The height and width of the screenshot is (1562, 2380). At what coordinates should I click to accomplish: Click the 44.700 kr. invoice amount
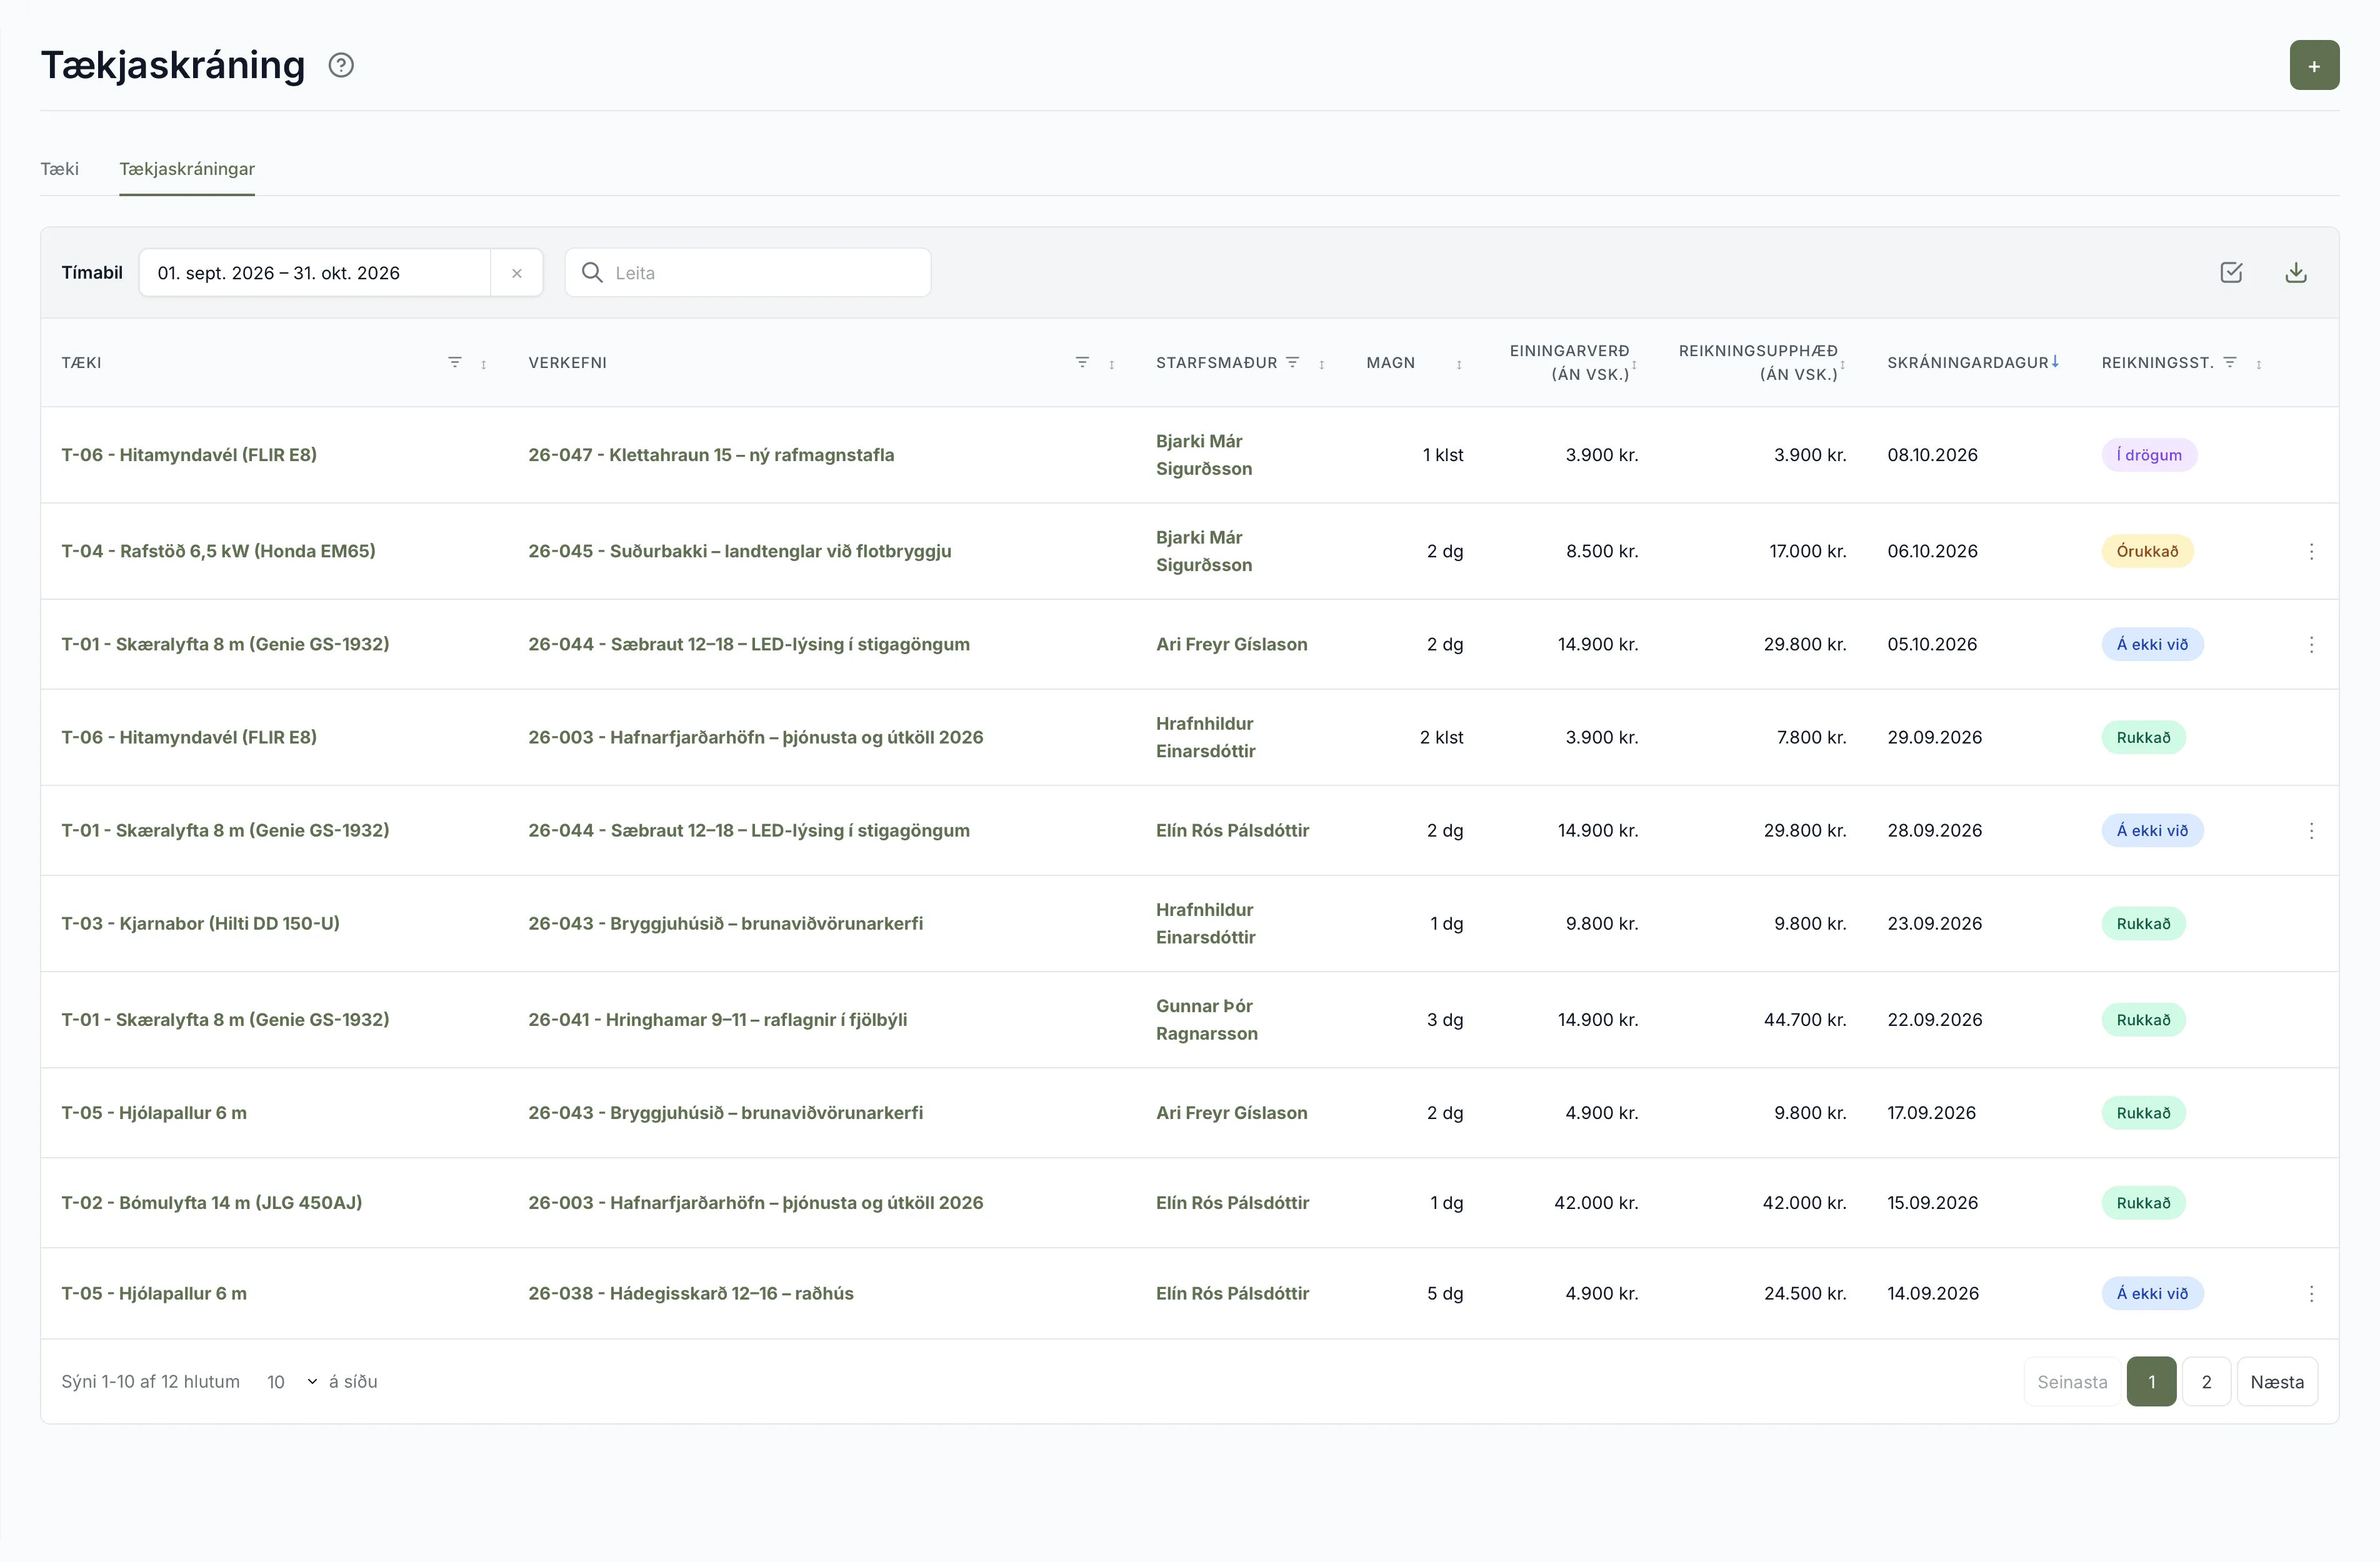1805,1019
